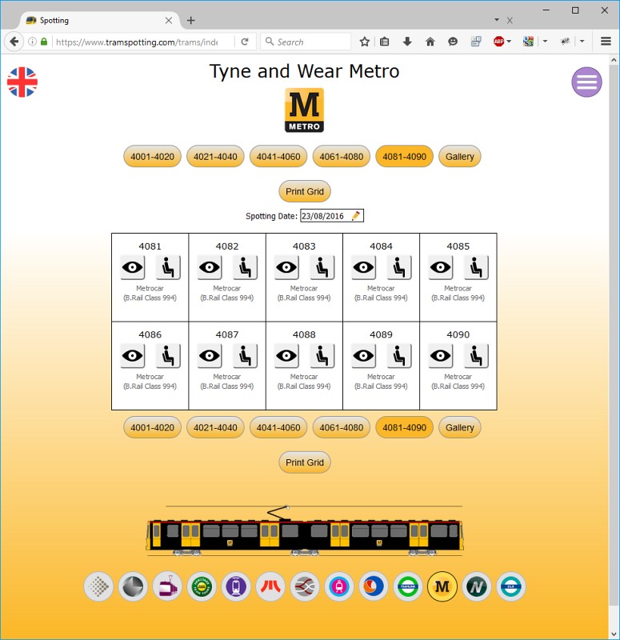Close the Spotting tab
Viewport: 620px width, 640px height.
point(168,21)
